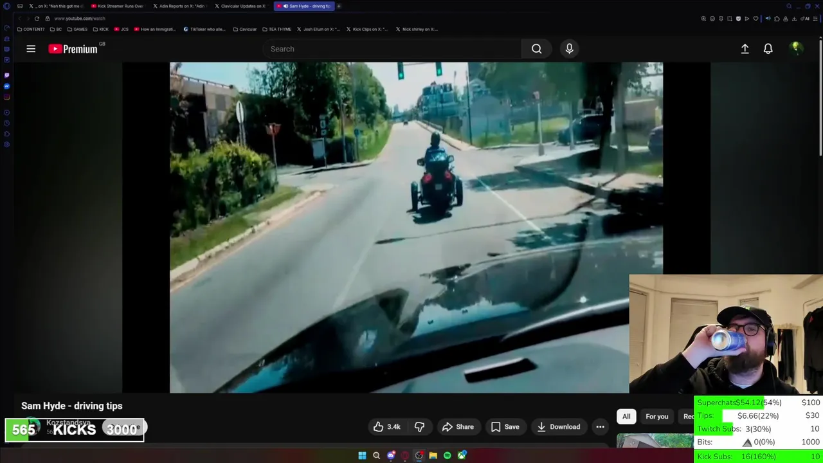Open the KICK bookmarks folder
This screenshot has width=823, height=463.
coord(101,29)
